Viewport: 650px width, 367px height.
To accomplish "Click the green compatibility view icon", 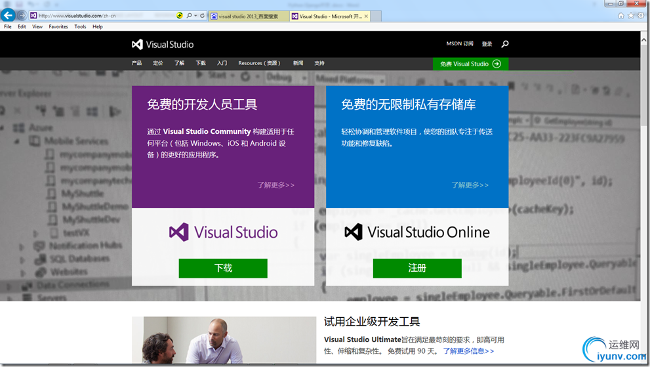I will 180,15.
